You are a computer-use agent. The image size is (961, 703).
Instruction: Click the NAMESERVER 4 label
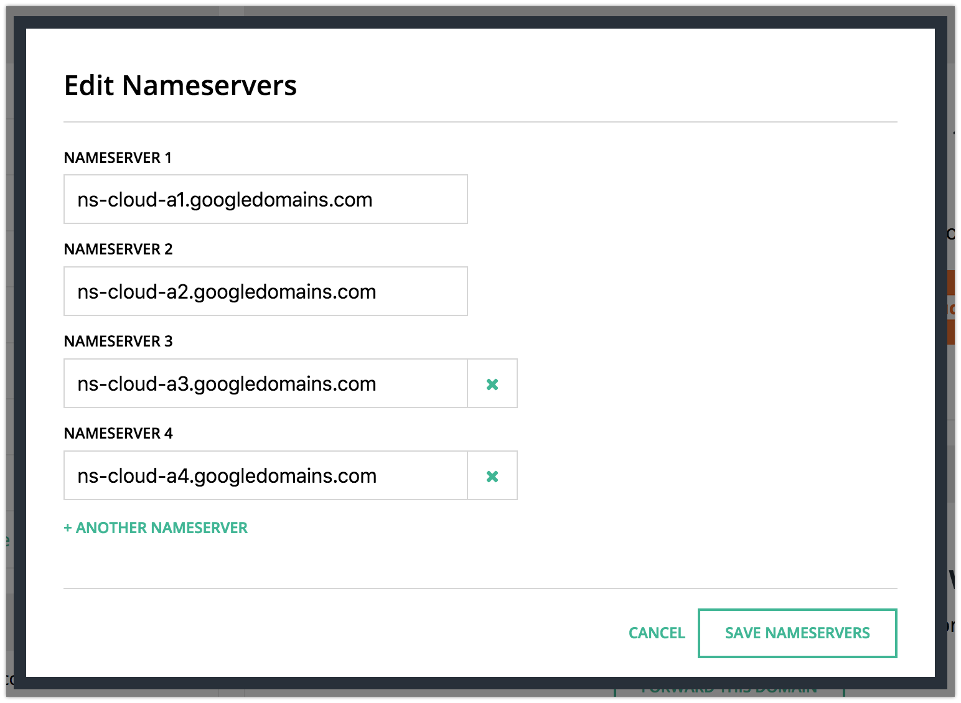click(118, 434)
